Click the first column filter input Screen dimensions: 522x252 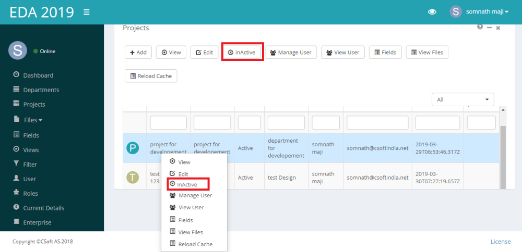point(169,122)
